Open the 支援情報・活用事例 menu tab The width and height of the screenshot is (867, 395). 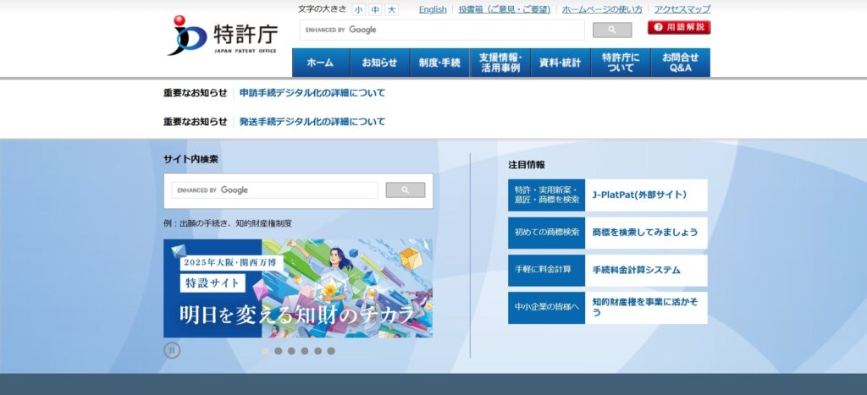[500, 63]
